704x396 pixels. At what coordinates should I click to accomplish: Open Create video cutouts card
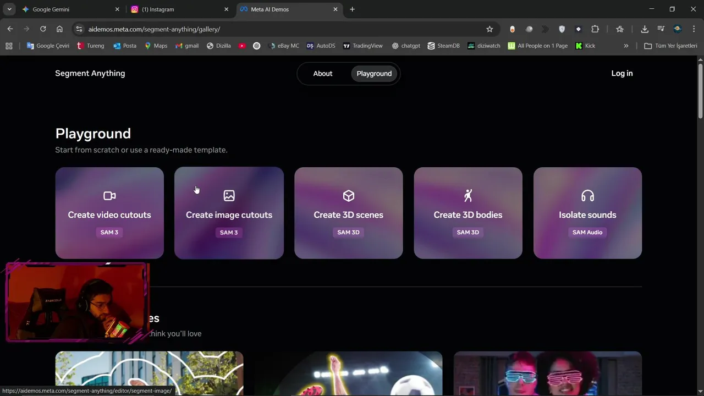pos(109,213)
